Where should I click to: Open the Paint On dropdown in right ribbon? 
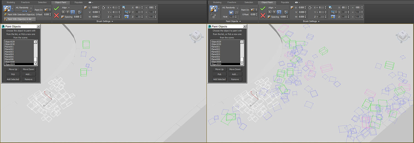[x=256, y=10]
